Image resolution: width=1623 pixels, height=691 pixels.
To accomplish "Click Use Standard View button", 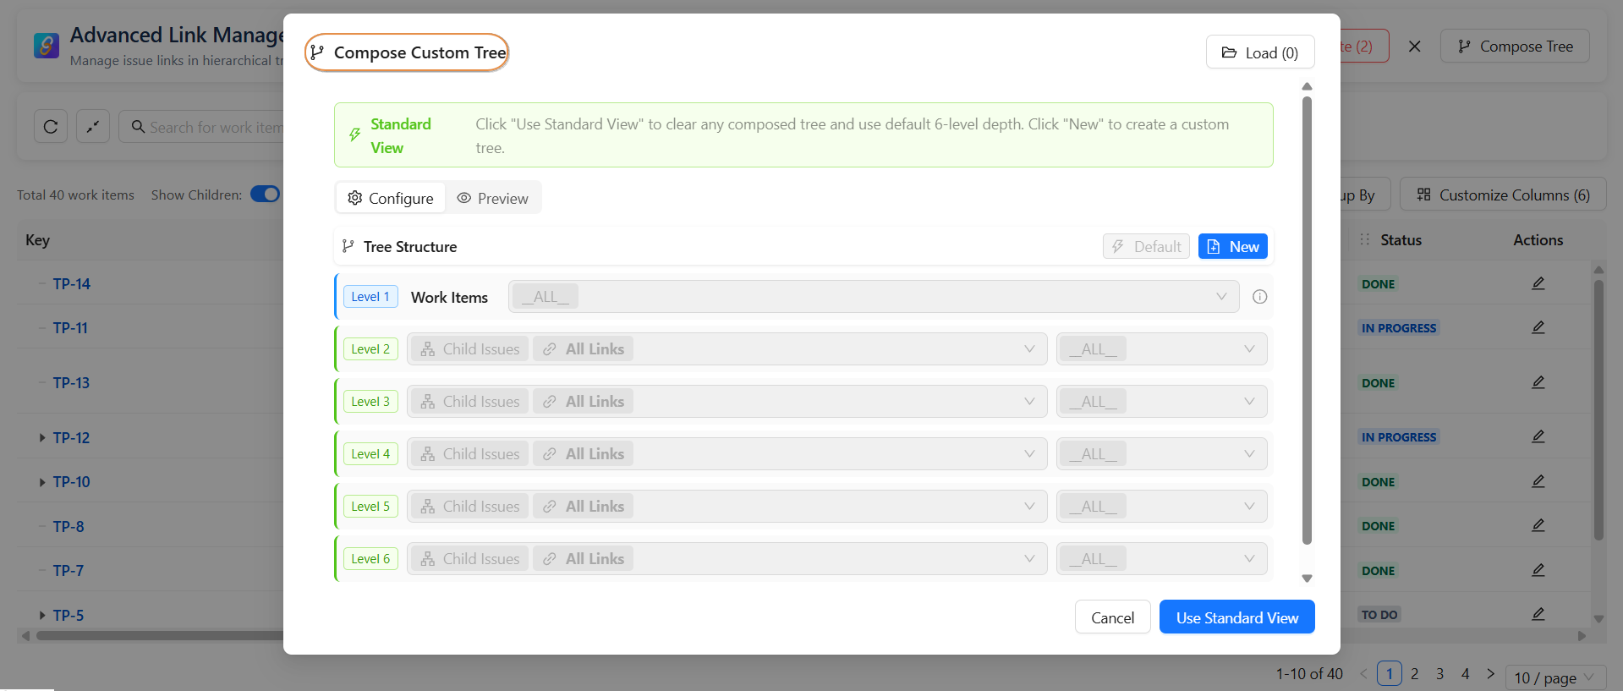I will tap(1236, 617).
